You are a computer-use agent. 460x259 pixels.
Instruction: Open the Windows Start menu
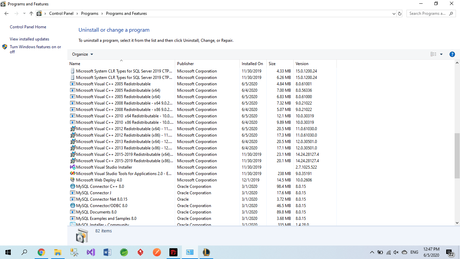(8, 252)
